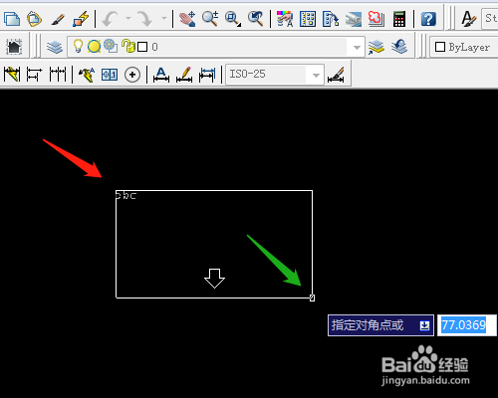
Task: Select the Match Properties brush tool
Action: pyautogui.click(x=58, y=19)
